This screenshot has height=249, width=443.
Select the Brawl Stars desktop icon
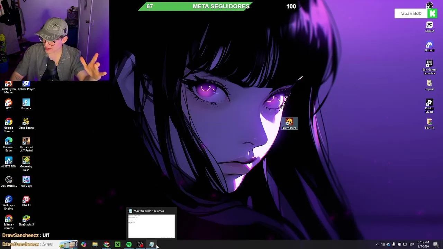[289, 124]
